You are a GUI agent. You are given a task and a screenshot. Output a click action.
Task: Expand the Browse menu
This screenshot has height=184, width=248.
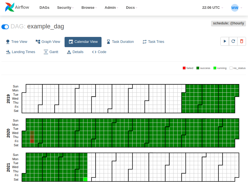coord(89,8)
